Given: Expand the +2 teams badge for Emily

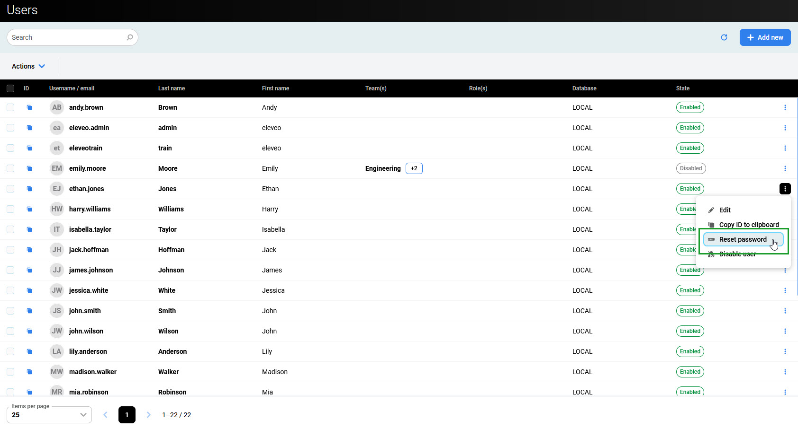Looking at the screenshot, I should pos(414,168).
